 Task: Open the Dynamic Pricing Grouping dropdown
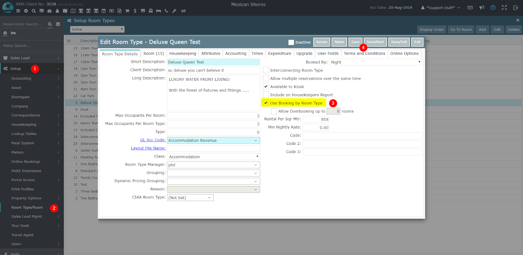pyautogui.click(x=213, y=181)
